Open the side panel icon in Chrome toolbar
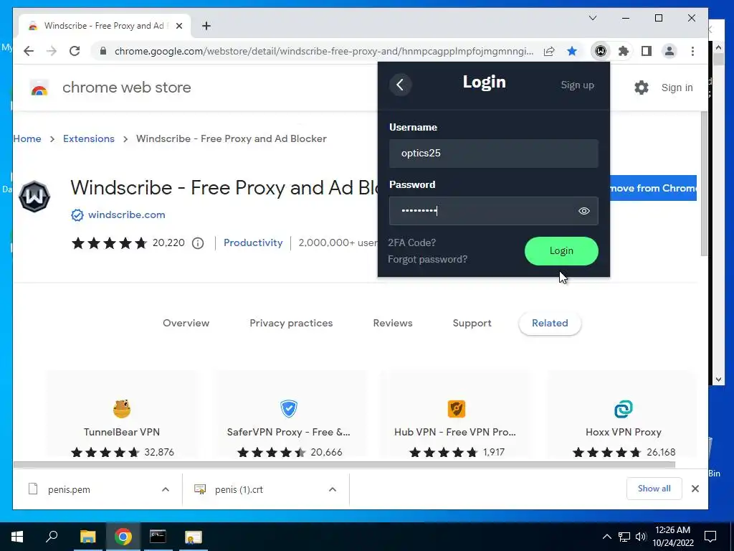The image size is (734, 551). pyautogui.click(x=647, y=51)
